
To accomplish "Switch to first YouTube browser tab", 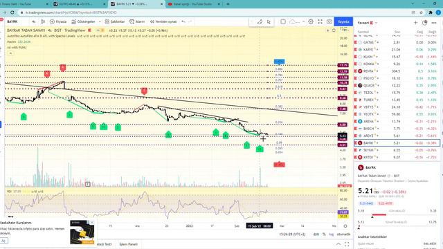I will coord(25,4).
